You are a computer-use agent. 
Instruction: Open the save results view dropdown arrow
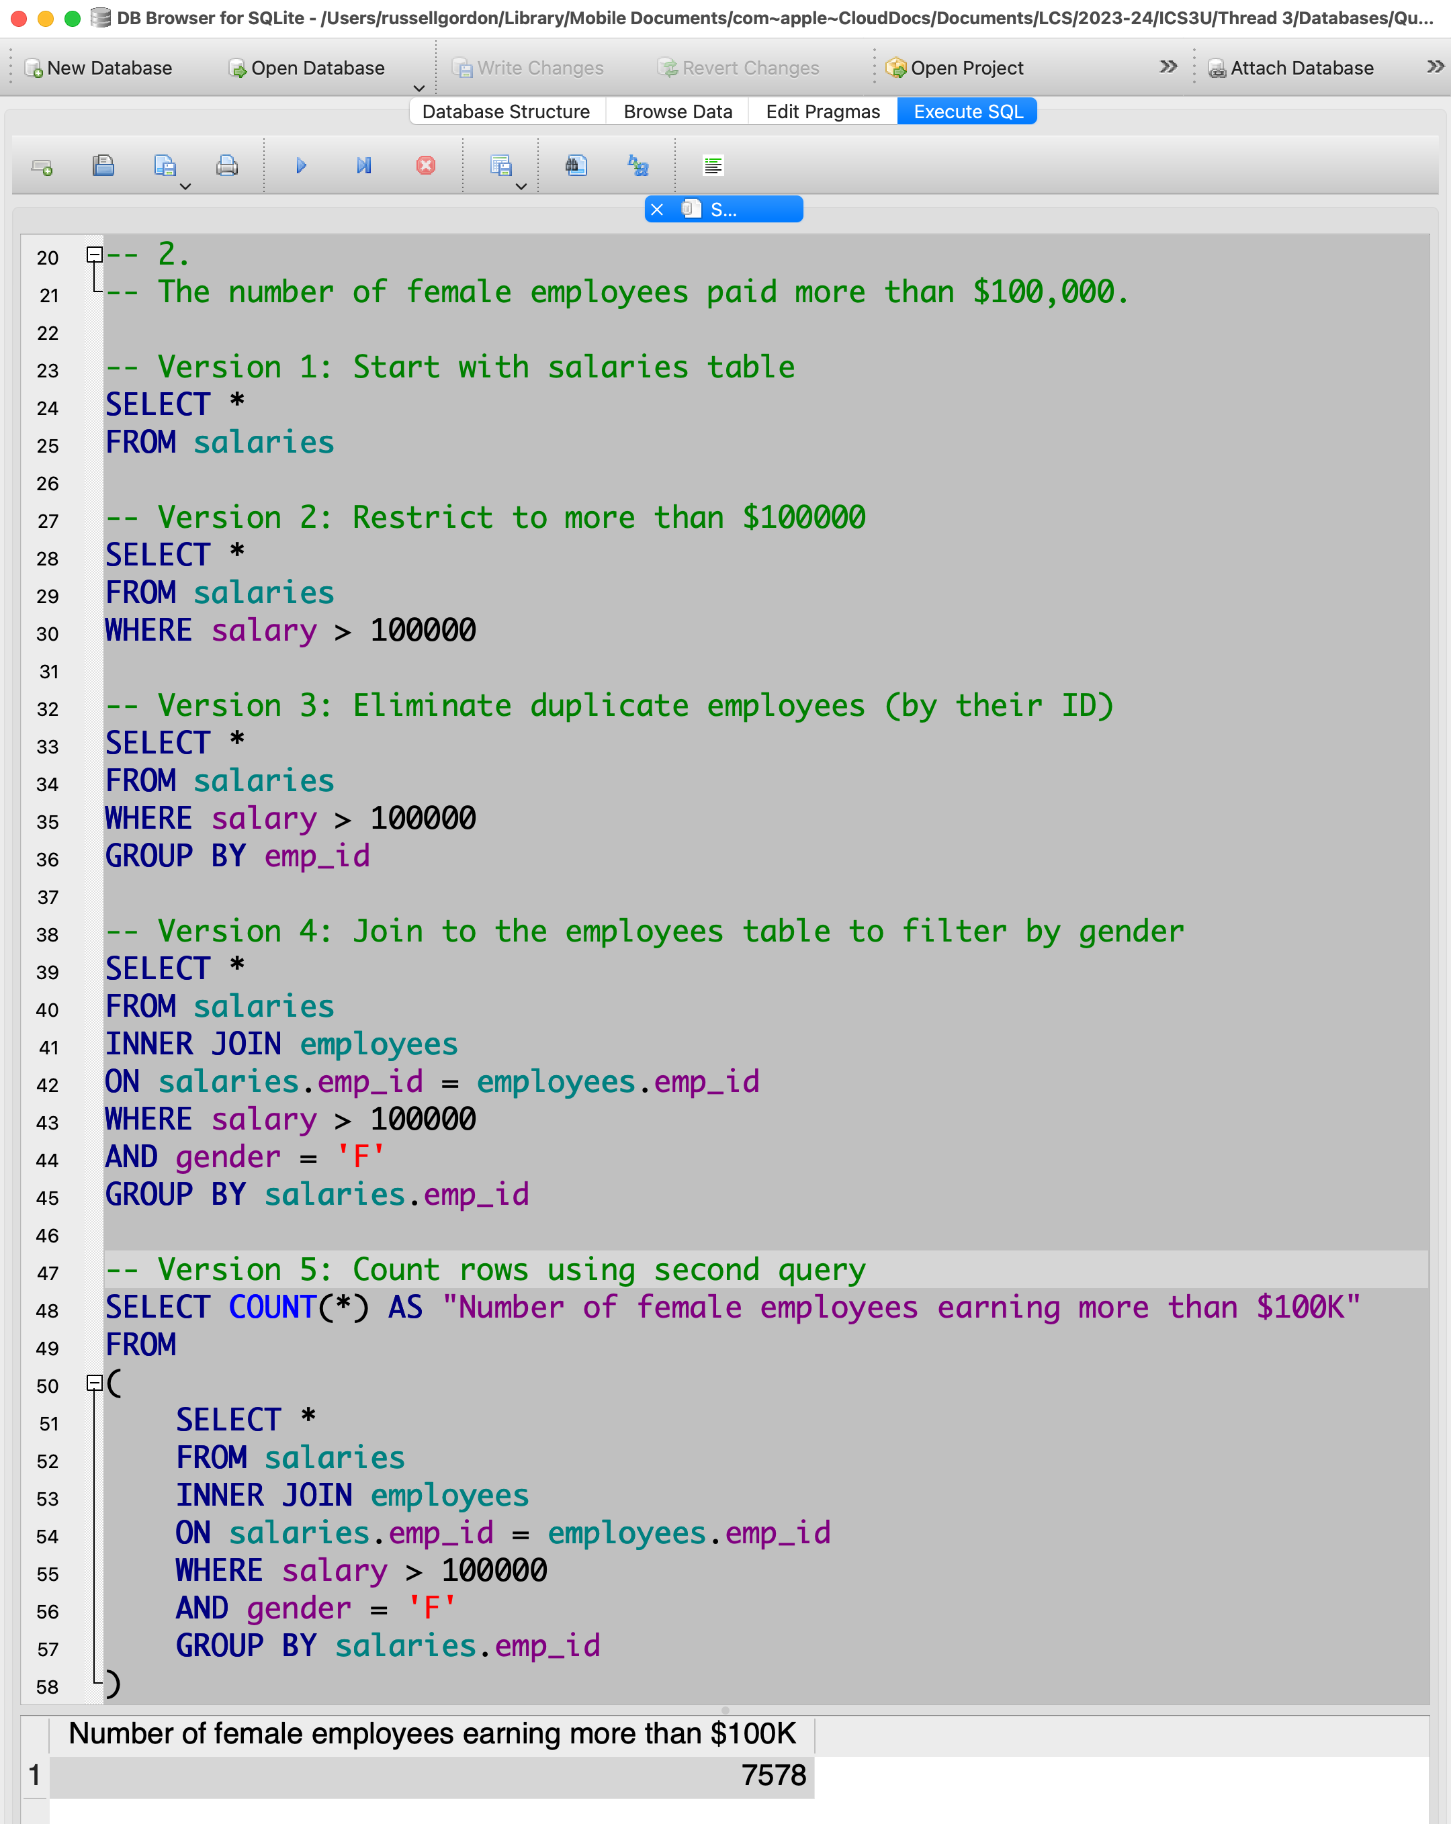(x=521, y=186)
